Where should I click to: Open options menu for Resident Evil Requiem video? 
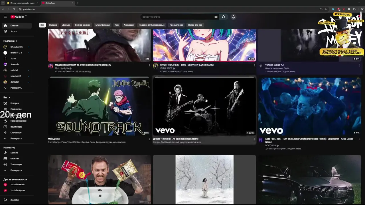(149, 65)
